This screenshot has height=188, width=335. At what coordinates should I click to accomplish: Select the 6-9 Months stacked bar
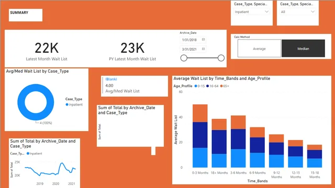tap(257, 147)
